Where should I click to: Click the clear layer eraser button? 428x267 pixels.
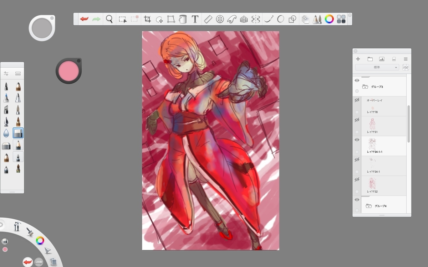394,59
